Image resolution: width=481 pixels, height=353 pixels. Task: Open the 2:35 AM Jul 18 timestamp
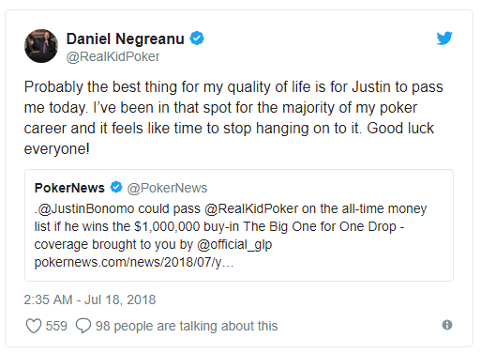[x=90, y=299]
